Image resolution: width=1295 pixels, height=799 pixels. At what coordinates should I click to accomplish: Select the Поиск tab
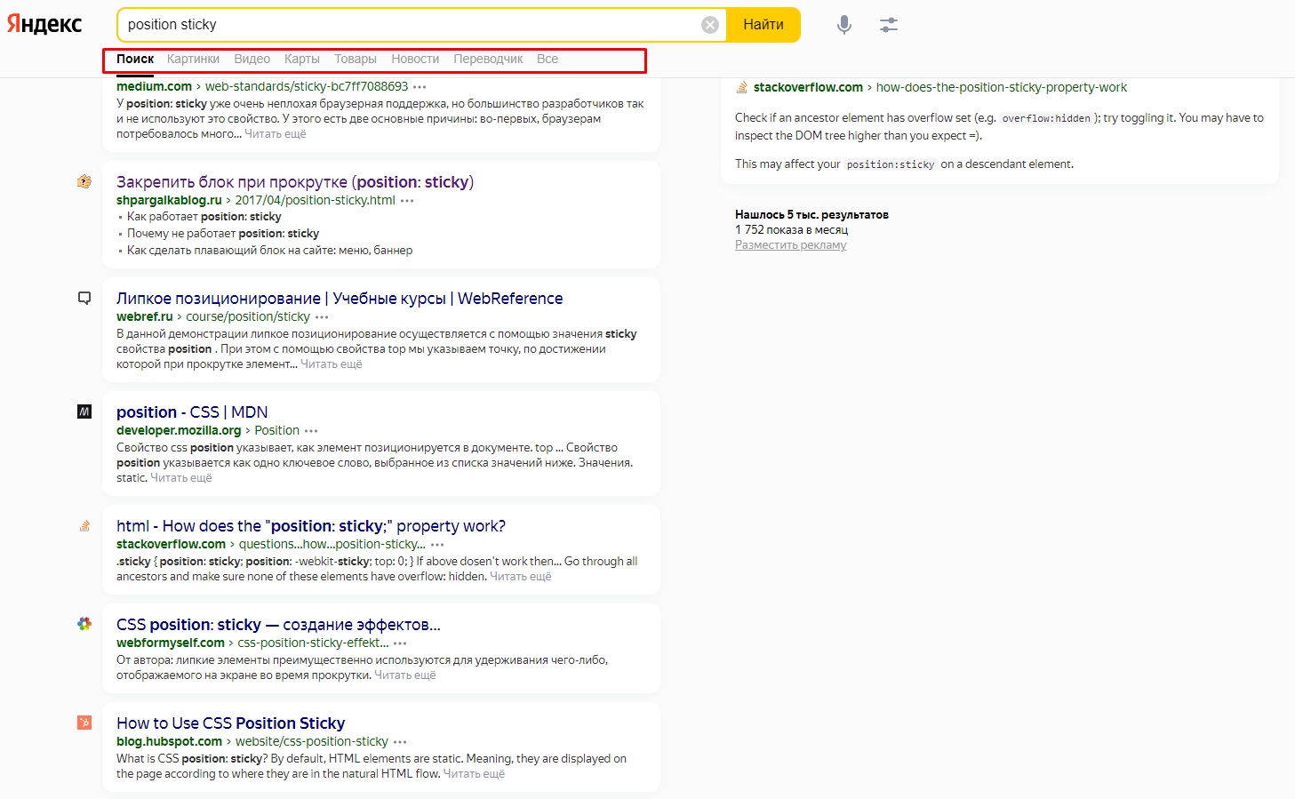click(135, 59)
